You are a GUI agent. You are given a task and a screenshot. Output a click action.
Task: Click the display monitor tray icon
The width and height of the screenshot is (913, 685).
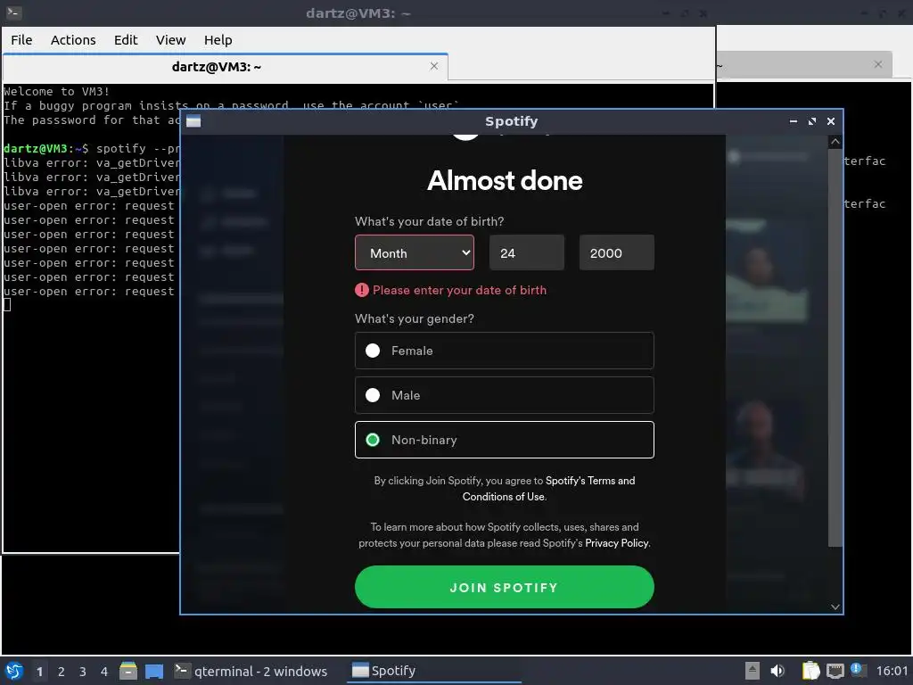835,671
